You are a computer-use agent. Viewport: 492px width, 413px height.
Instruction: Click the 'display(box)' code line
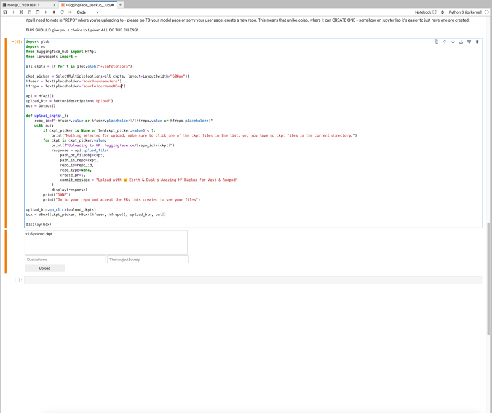(x=39, y=225)
